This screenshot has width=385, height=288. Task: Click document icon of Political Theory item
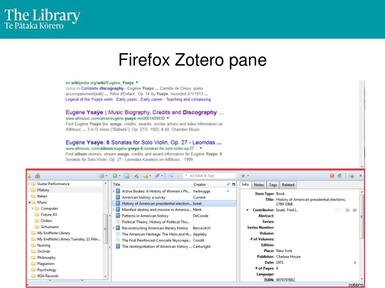pyautogui.click(x=118, y=222)
